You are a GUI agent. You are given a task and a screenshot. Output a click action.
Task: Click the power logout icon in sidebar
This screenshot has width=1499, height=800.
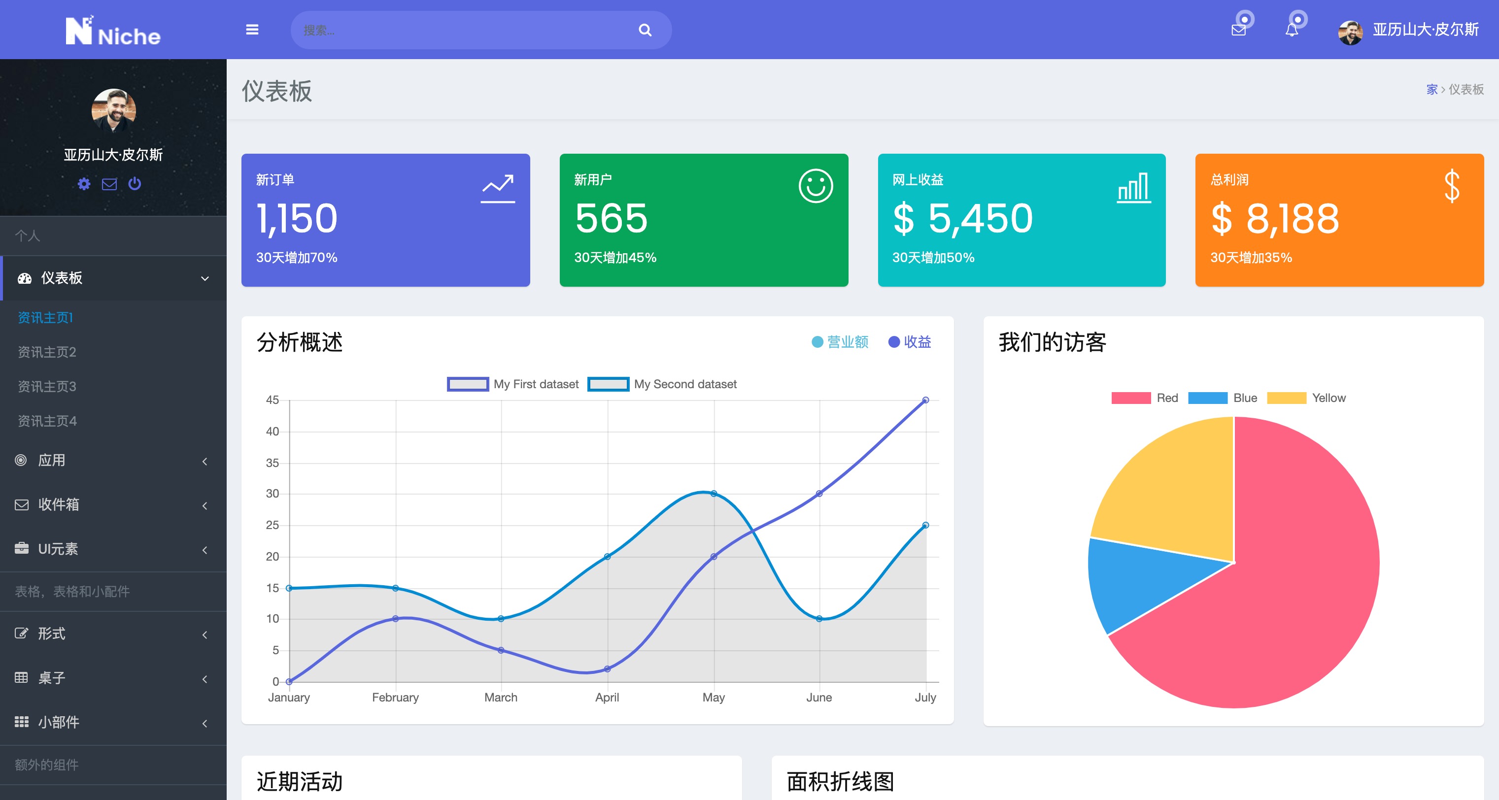[x=135, y=184]
